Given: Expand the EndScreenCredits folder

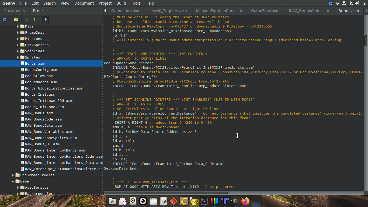Looking at the screenshot, I should (x=13, y=175).
